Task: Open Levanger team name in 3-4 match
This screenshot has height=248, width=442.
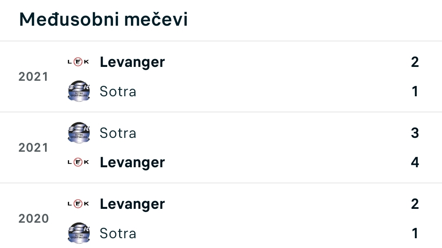Action: [132, 163]
